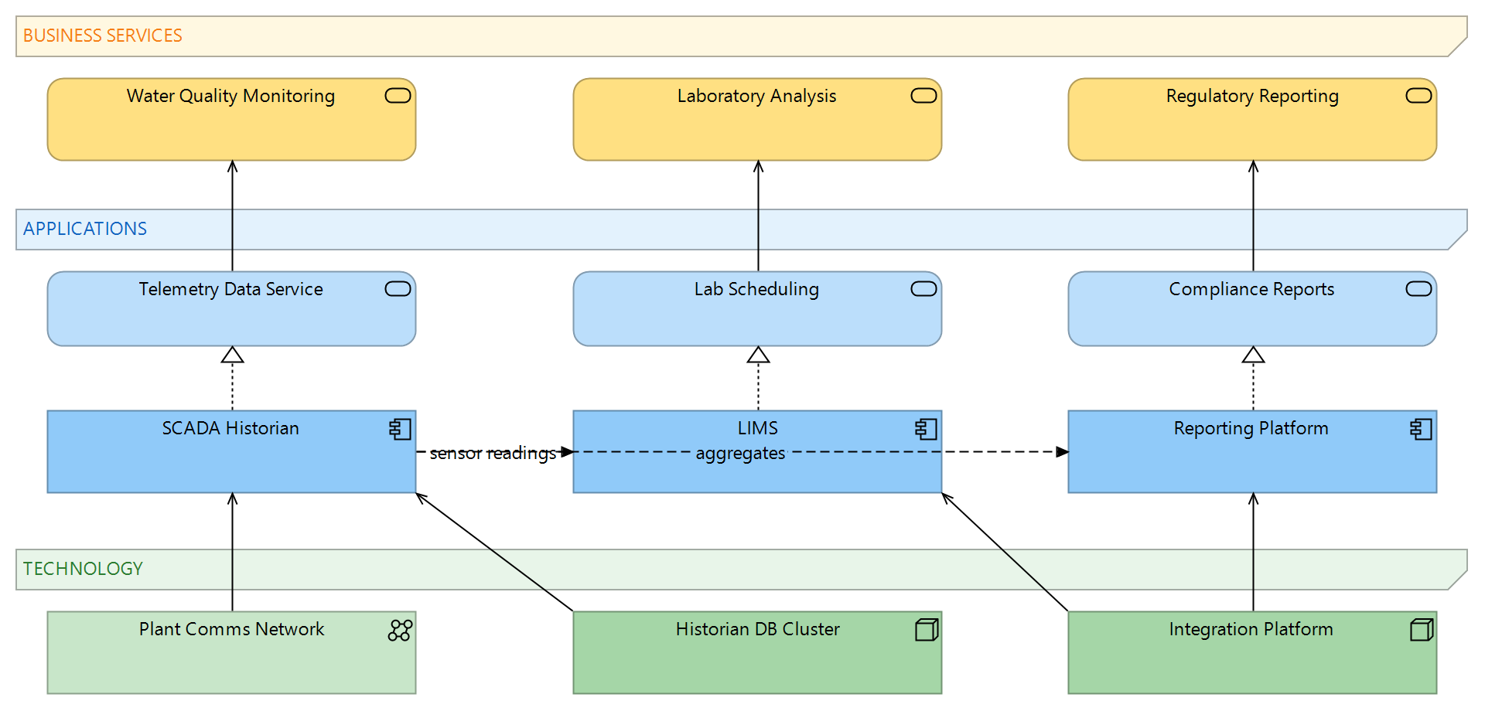Select the Regulatory Reporting label
This screenshot has width=1485, height=711.
1252,97
